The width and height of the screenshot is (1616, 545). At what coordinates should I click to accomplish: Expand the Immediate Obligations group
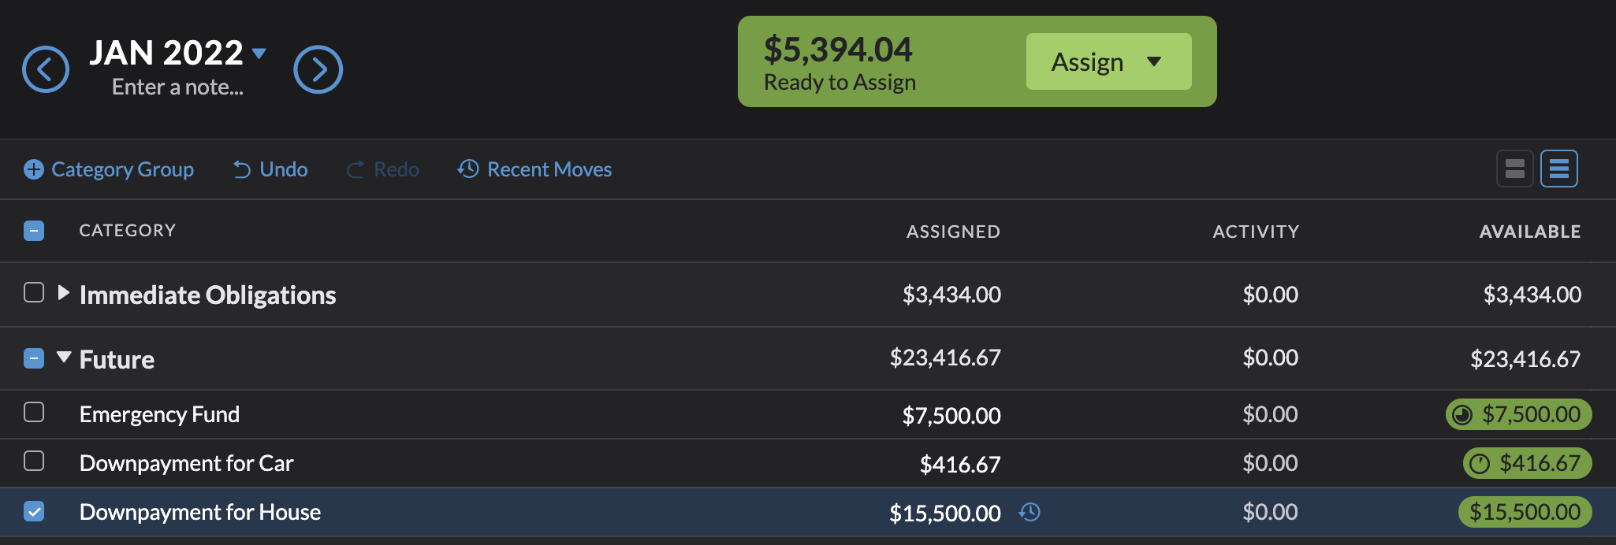tap(62, 294)
